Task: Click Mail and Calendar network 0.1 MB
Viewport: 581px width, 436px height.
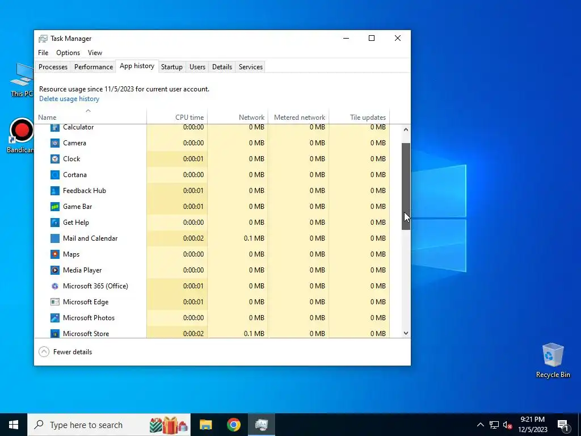Action: tap(254, 238)
